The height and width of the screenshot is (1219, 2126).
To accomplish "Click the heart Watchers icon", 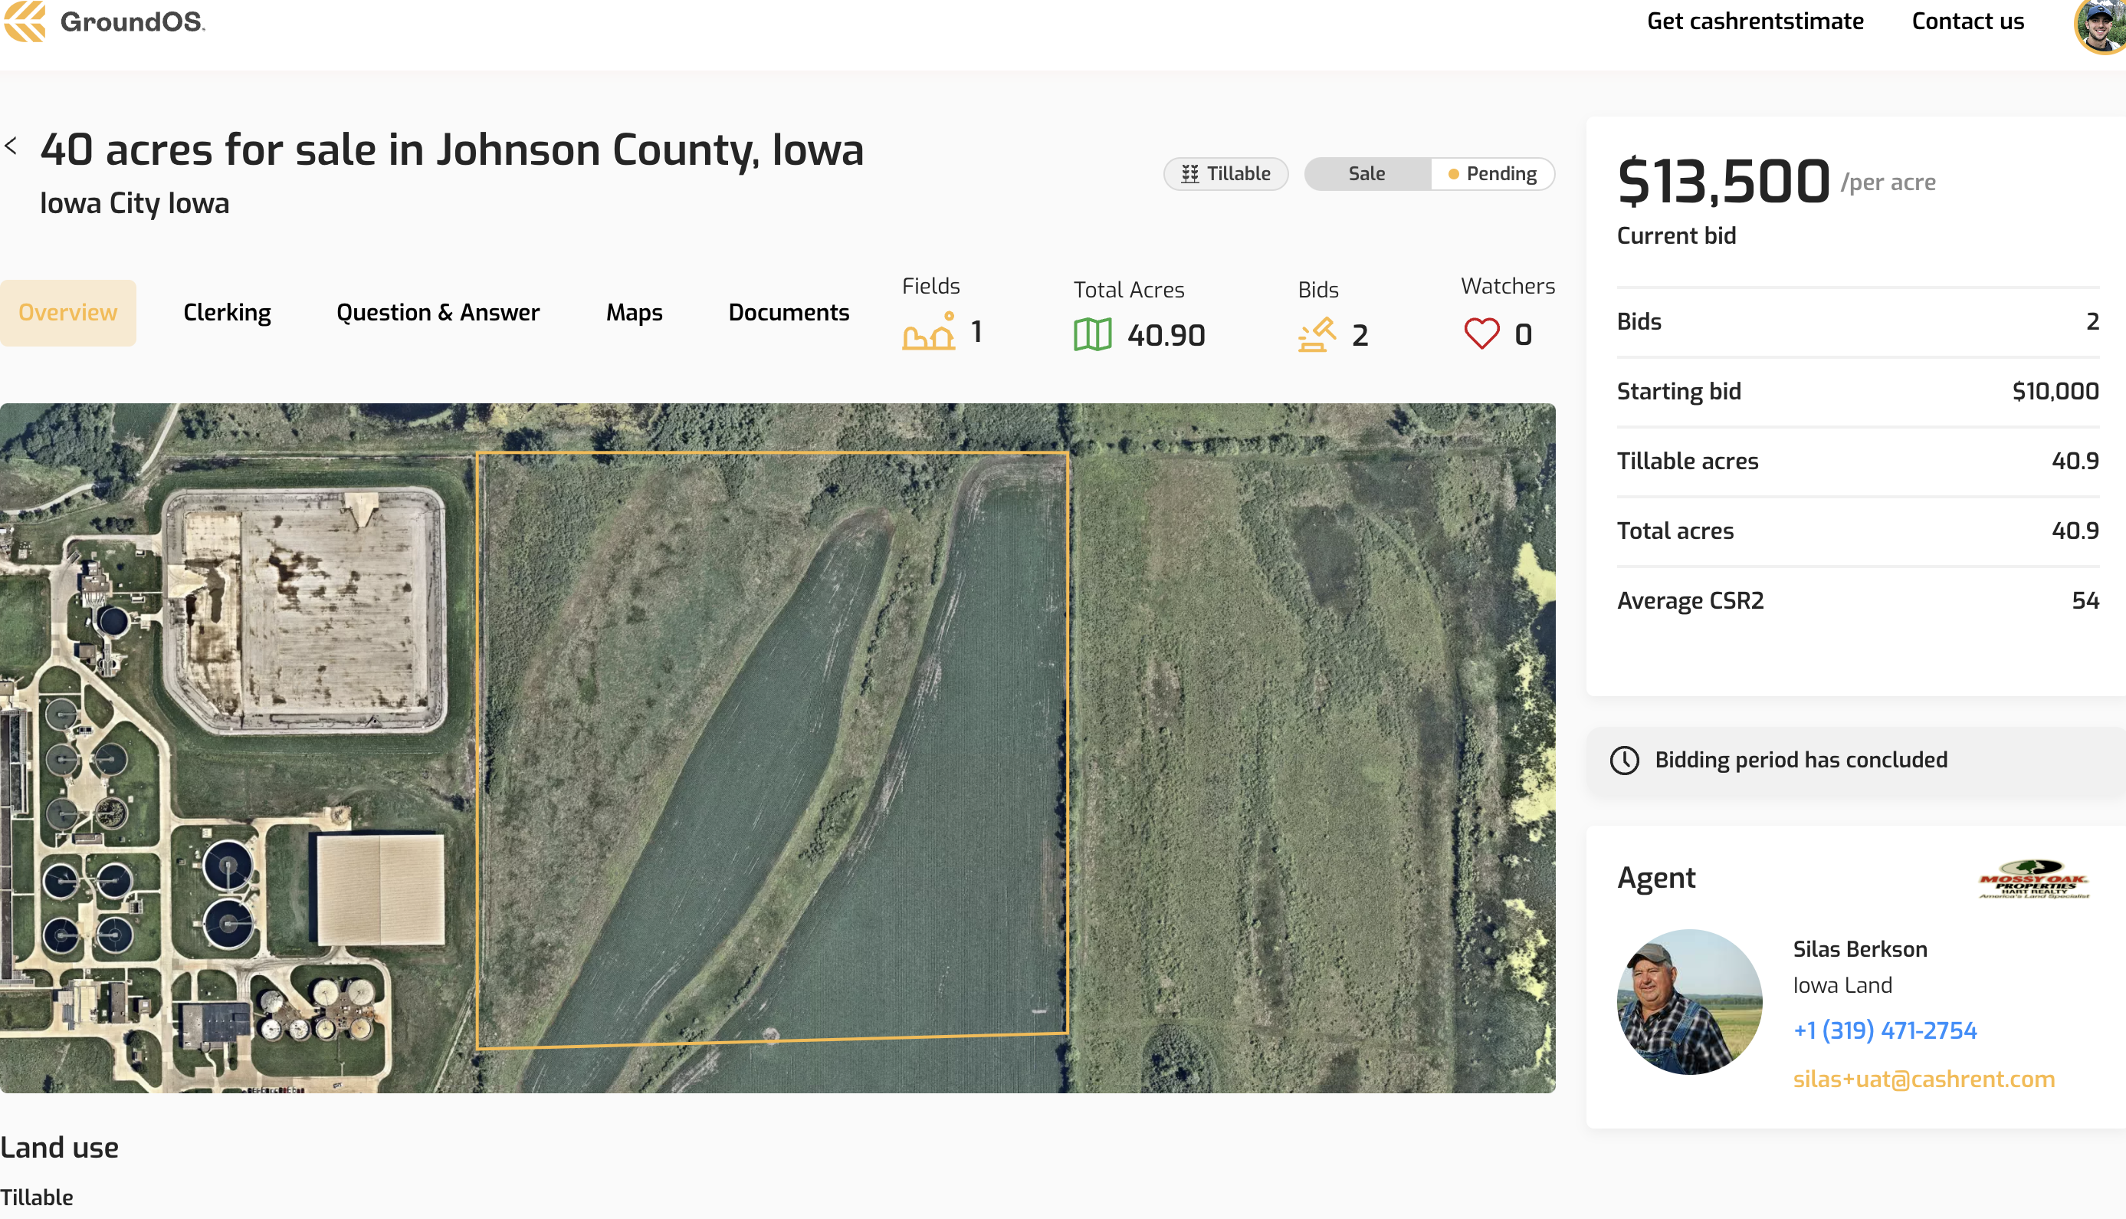I will (1481, 334).
